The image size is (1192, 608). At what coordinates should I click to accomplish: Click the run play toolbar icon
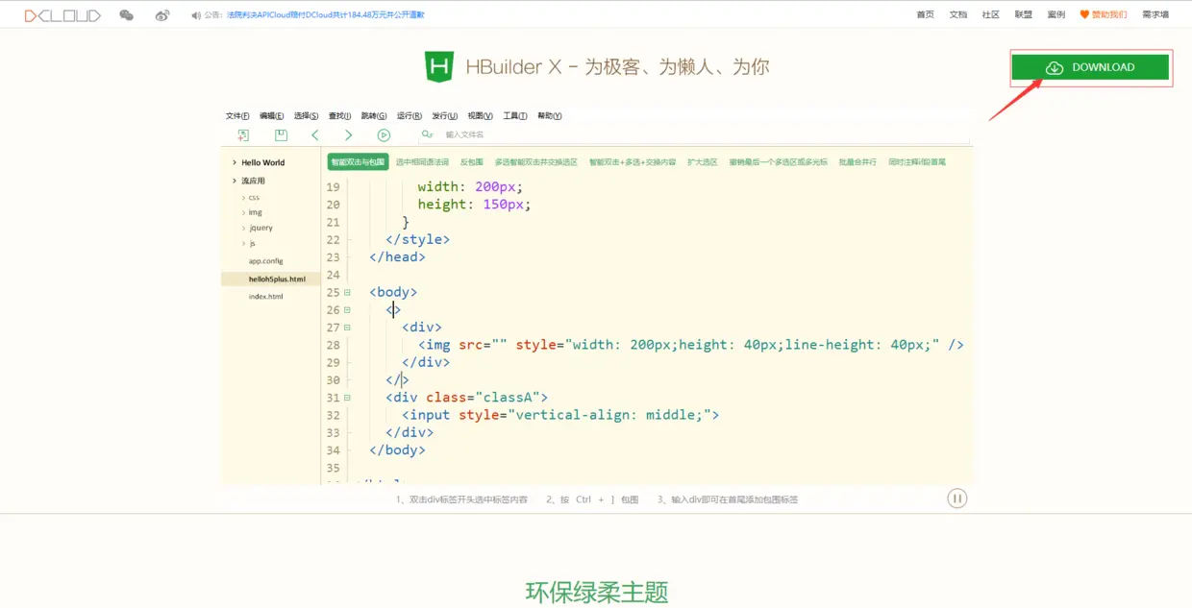(x=384, y=135)
